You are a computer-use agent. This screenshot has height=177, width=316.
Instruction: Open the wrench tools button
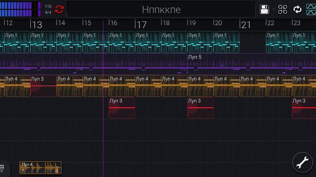(x=303, y=163)
